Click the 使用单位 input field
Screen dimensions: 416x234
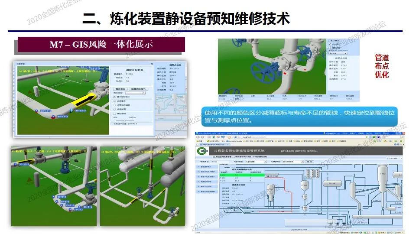tap(220, 162)
